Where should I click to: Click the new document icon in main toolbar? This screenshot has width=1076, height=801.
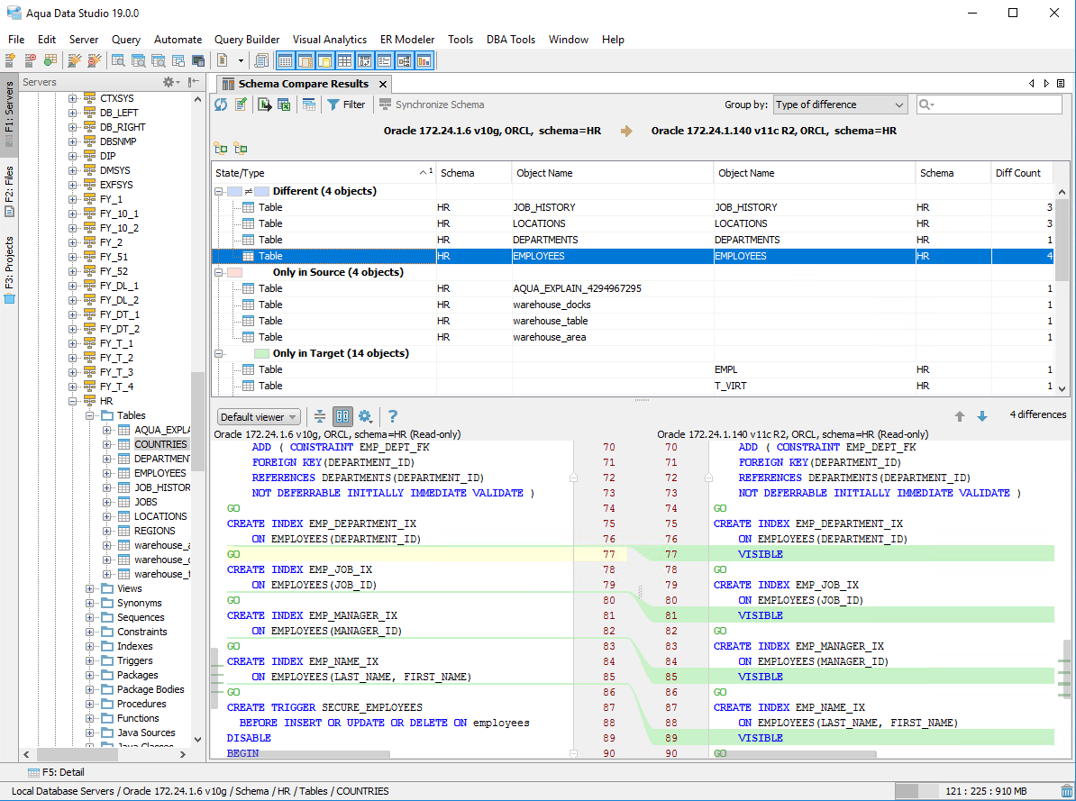click(x=223, y=61)
